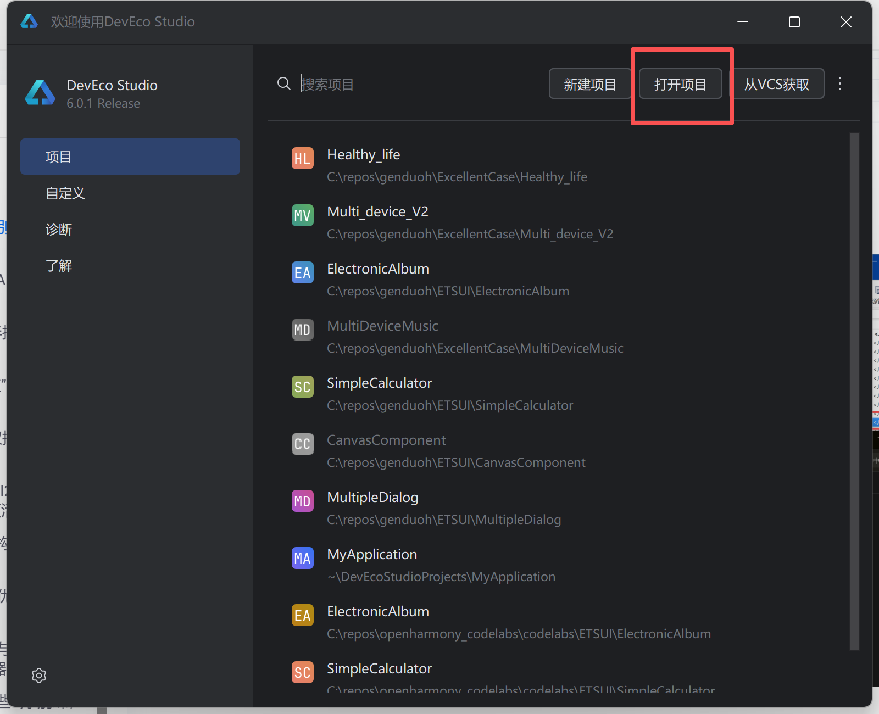The image size is (879, 714).
Task: Open the CanvasComponent project name
Action: click(x=386, y=440)
